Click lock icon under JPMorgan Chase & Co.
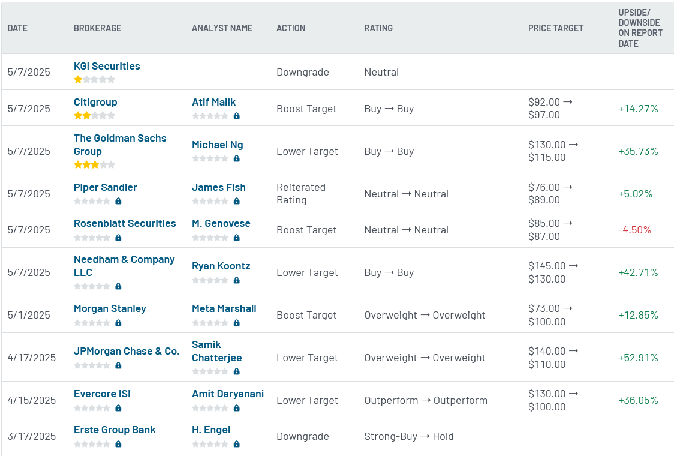674x456 pixels. pyautogui.click(x=118, y=365)
